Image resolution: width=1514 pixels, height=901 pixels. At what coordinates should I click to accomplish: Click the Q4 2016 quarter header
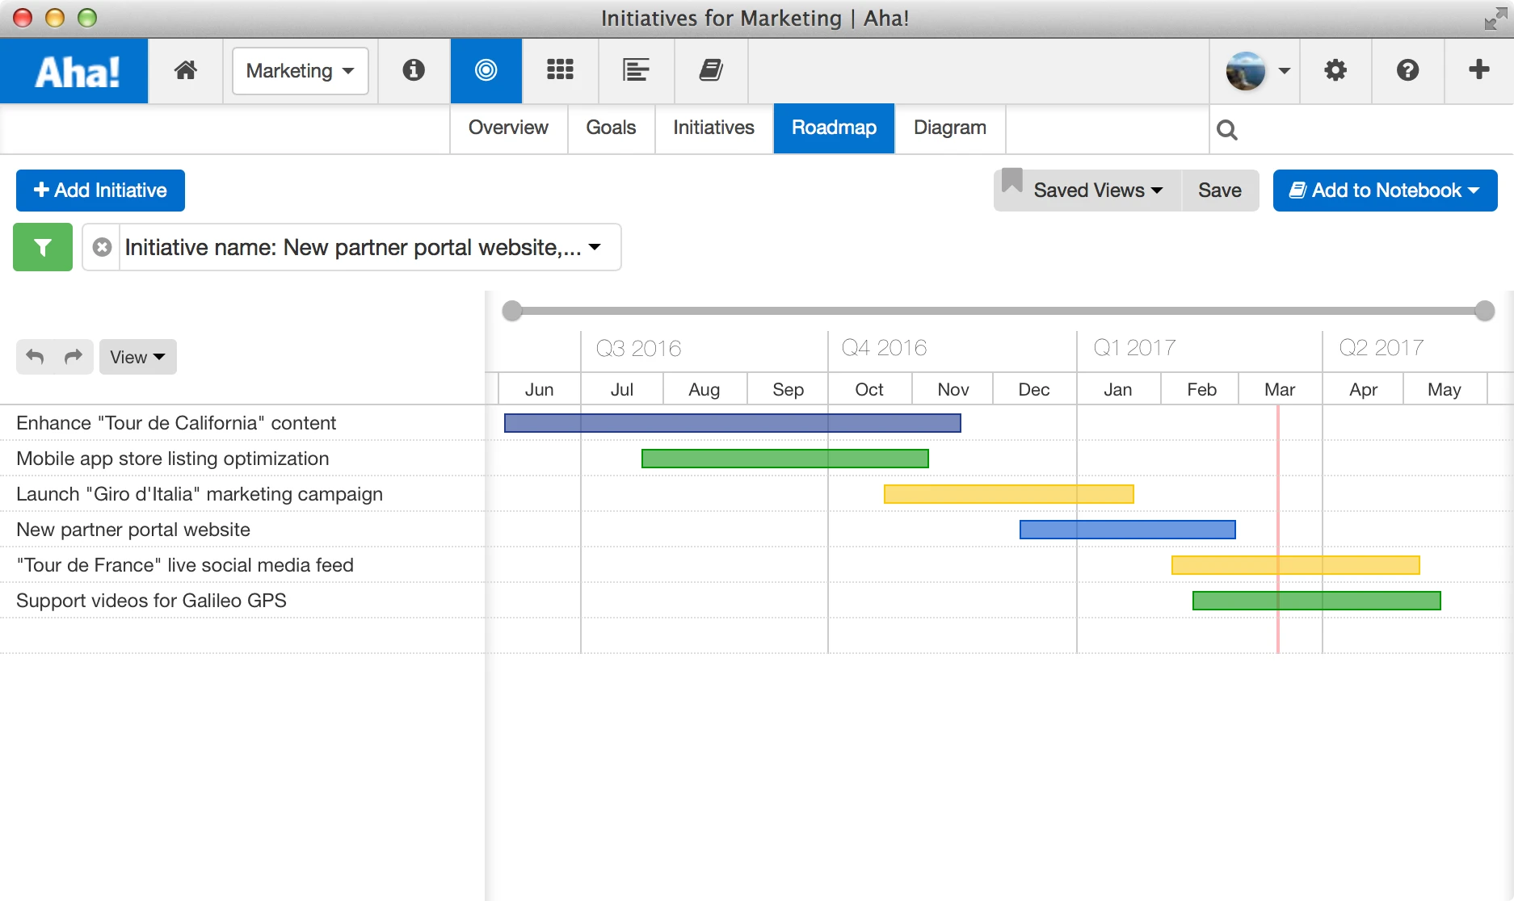(x=884, y=348)
